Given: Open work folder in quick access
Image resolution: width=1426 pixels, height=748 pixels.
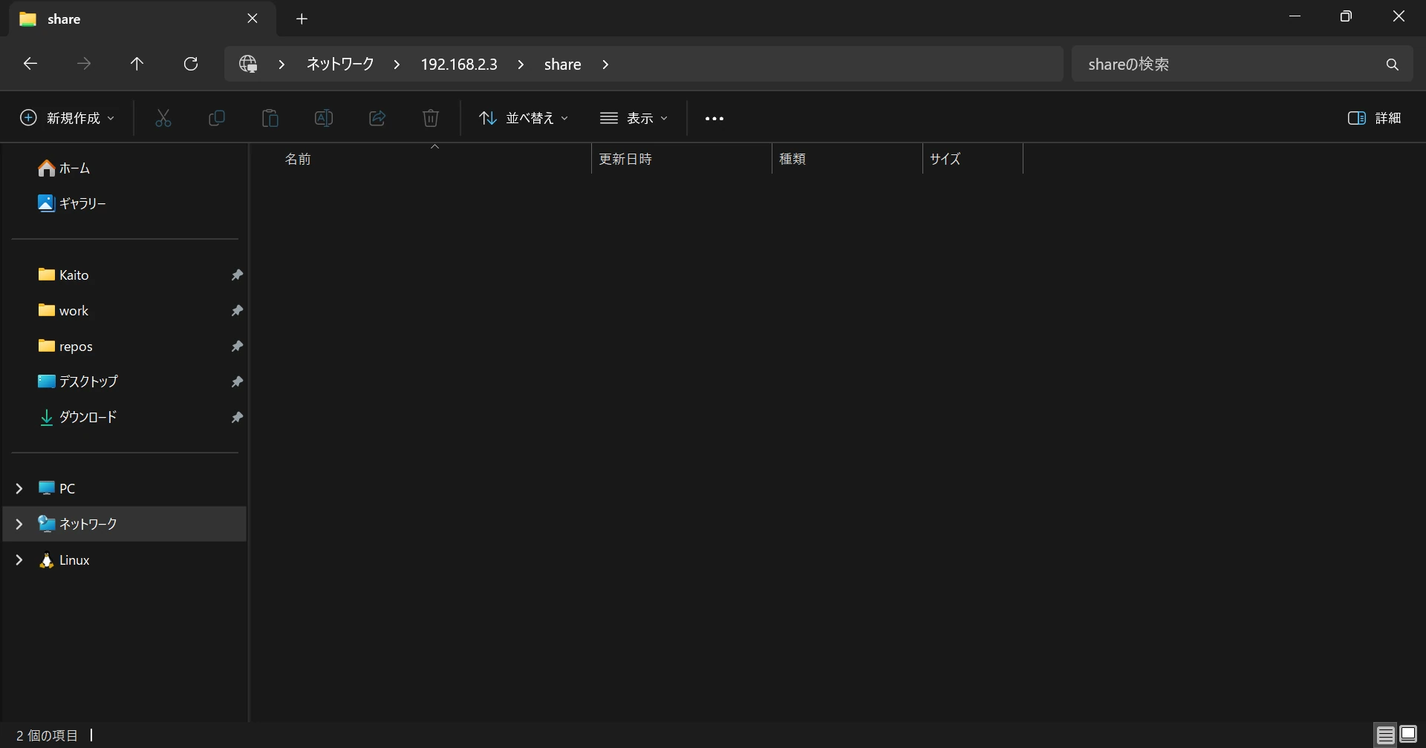Looking at the screenshot, I should (x=125, y=311).
